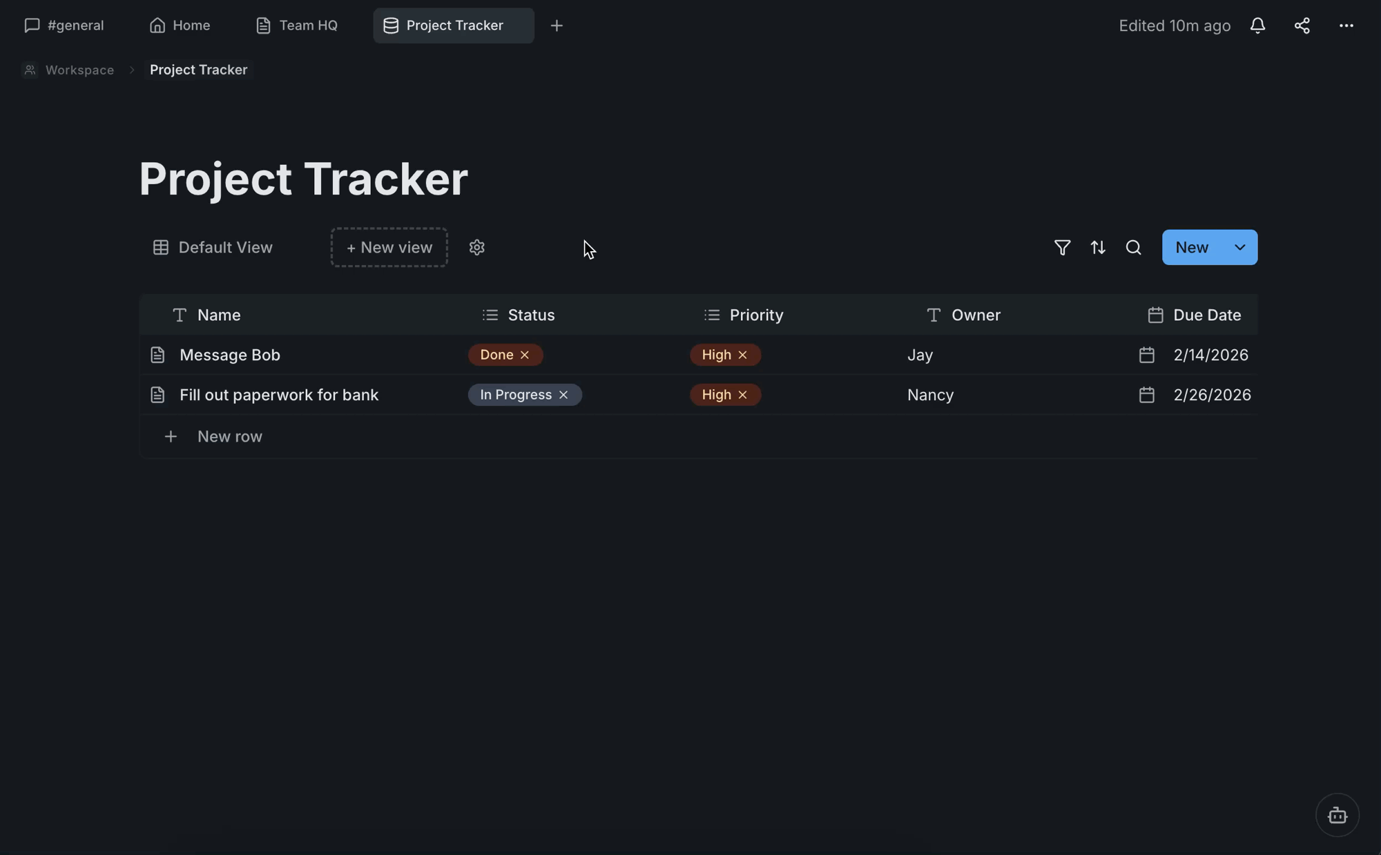
Task: Open the view settings gear icon
Action: pyautogui.click(x=476, y=247)
